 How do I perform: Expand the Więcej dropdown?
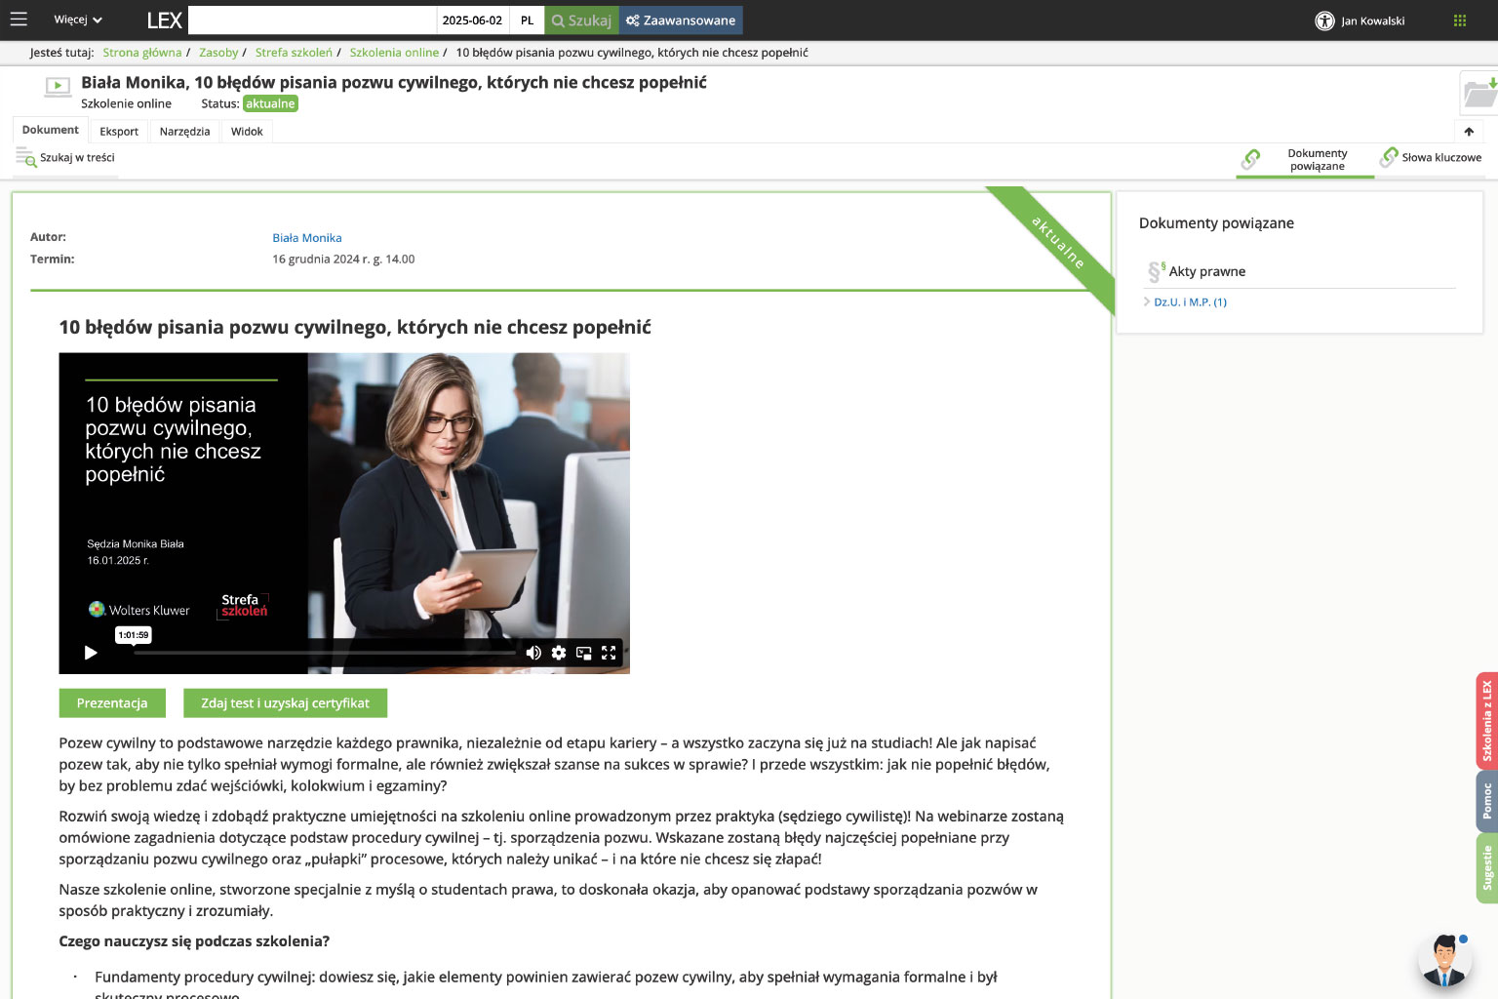(78, 20)
